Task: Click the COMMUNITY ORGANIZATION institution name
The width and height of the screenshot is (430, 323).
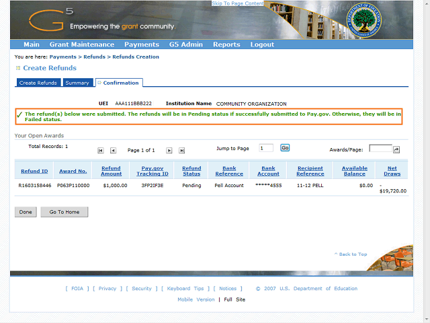Action: coord(251,104)
